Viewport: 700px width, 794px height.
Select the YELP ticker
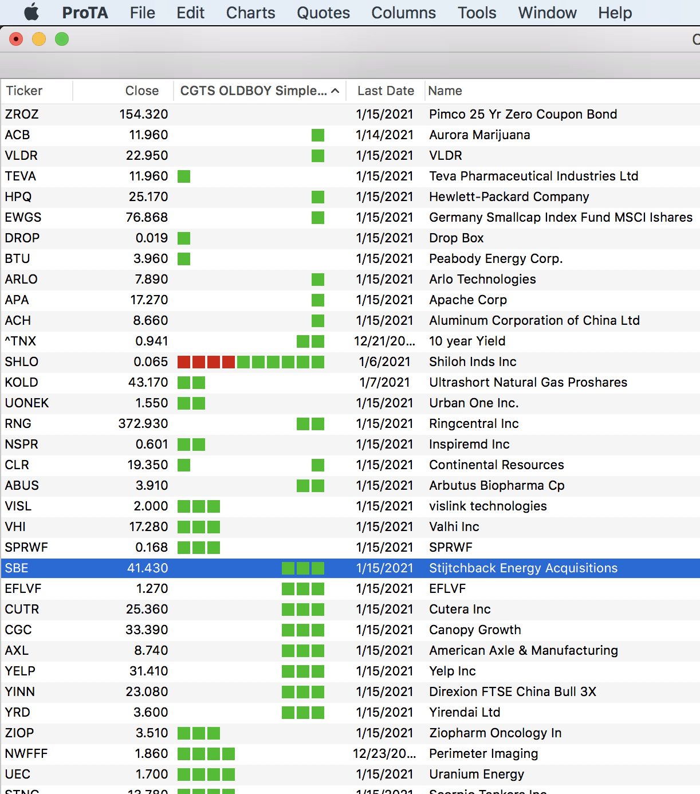click(x=20, y=671)
